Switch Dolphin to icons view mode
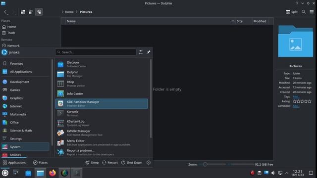The width and height of the screenshot is (317, 178). tap(23, 12)
